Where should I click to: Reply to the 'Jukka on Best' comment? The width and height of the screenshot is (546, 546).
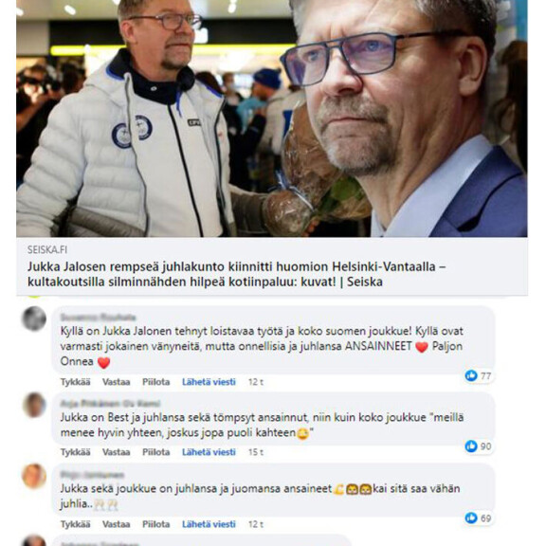coord(116,452)
